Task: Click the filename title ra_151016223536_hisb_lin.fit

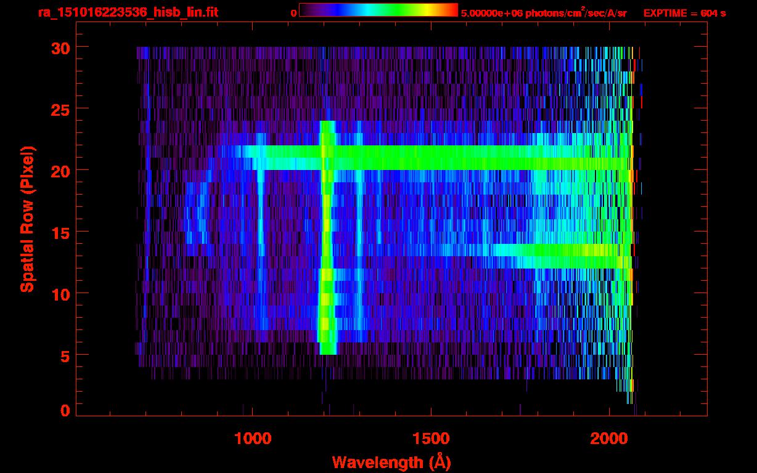Action: 128,12
